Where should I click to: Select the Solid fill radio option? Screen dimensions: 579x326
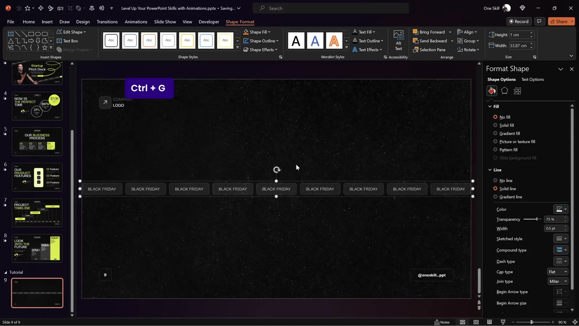point(495,125)
